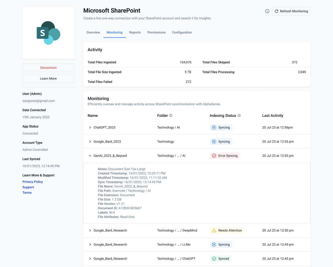Click the Admin-Controlled account type value
Screen dimensions: 333x267
pyautogui.click(x=35, y=150)
